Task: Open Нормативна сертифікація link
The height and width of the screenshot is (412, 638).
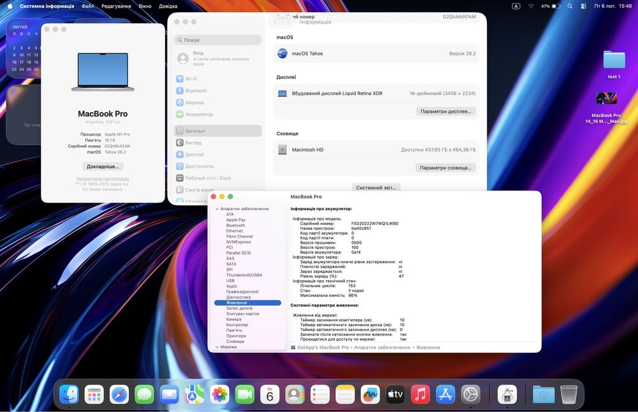Action: (x=103, y=179)
